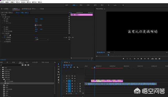Viewport: 168px width, 97px height.
Task: Select the 立方体旋转 transition
Action: [10, 81]
